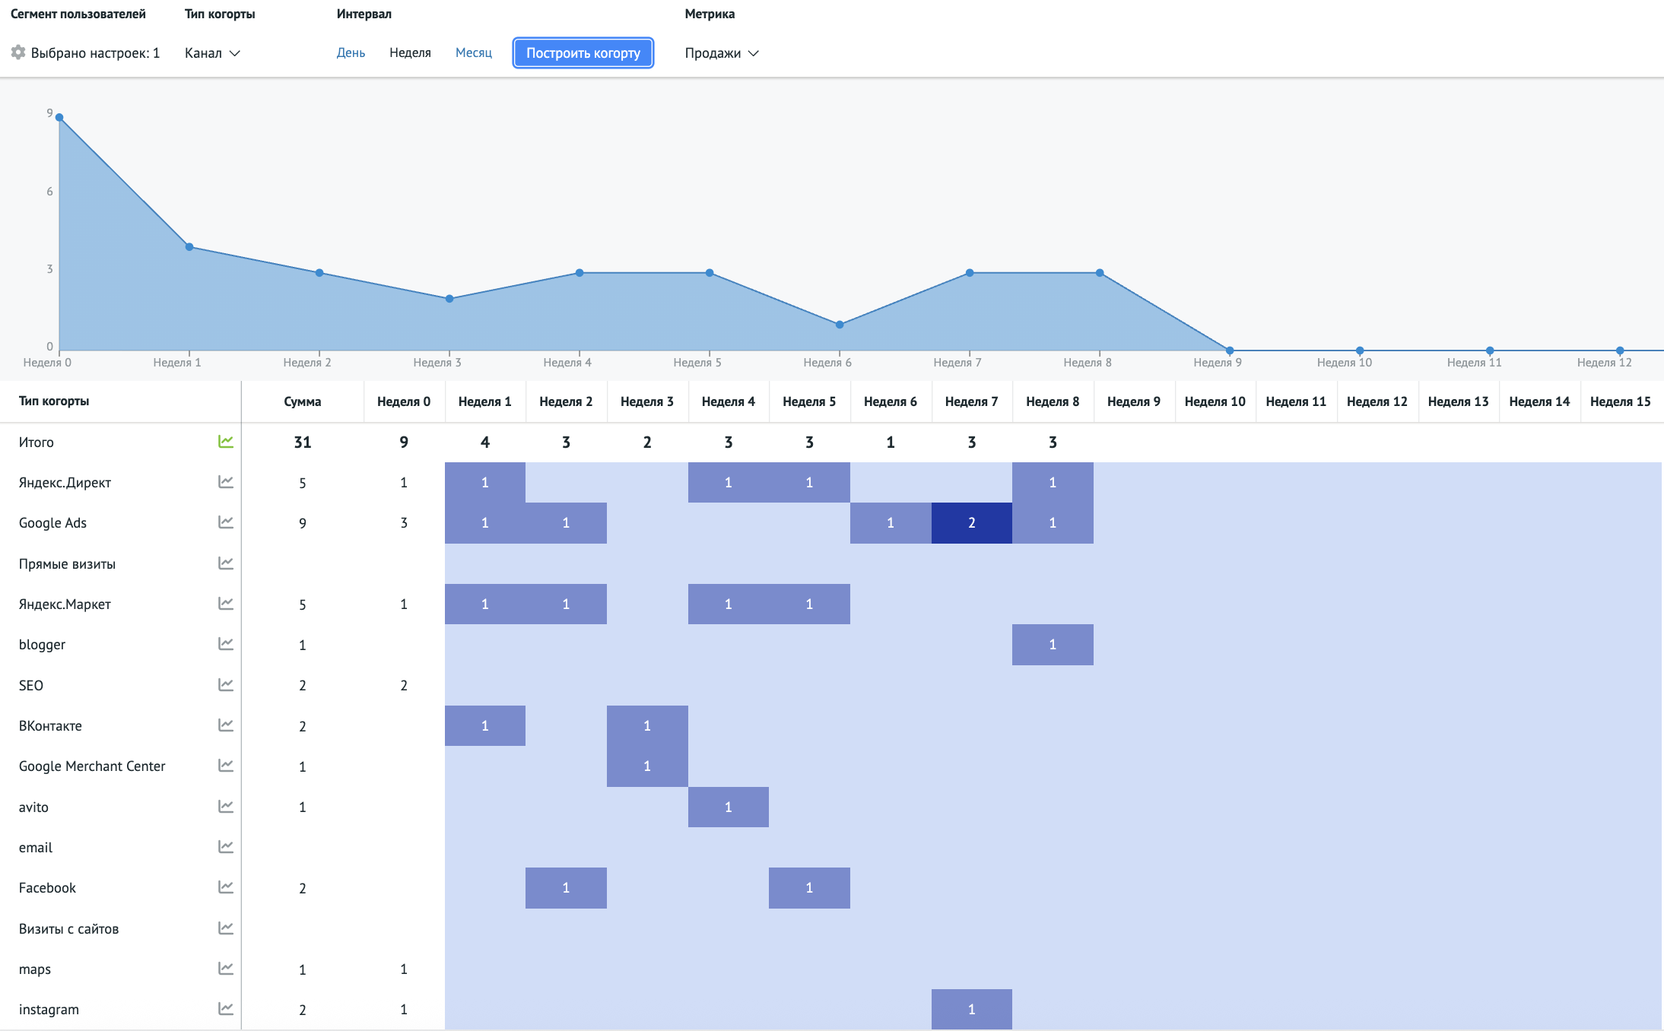1664x1031 pixels.
Task: Switch interval to День
Action: 351,53
